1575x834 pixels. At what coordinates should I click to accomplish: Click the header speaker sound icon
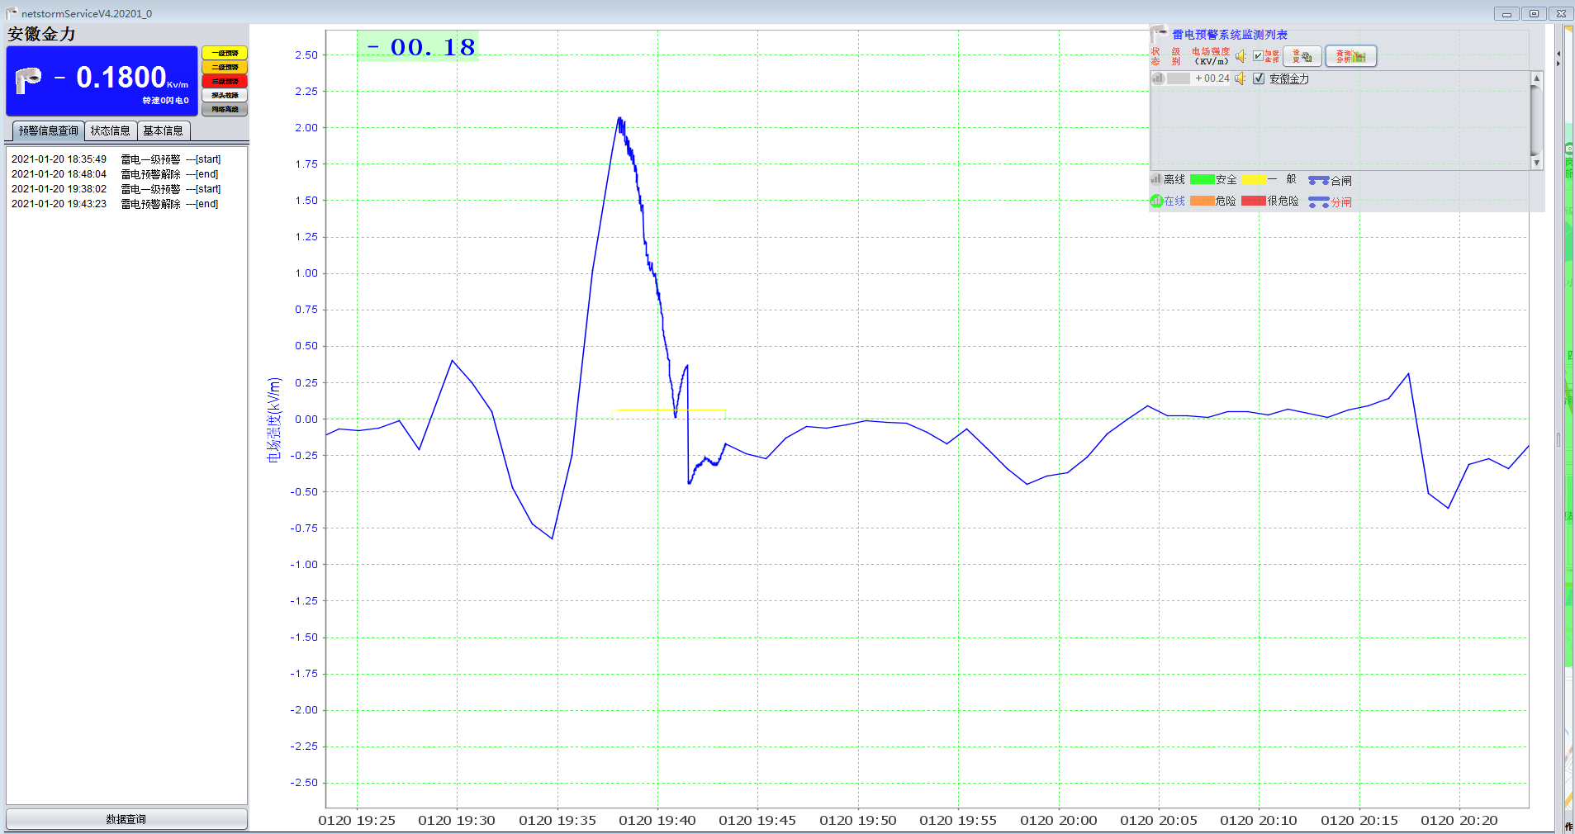click(x=1241, y=56)
